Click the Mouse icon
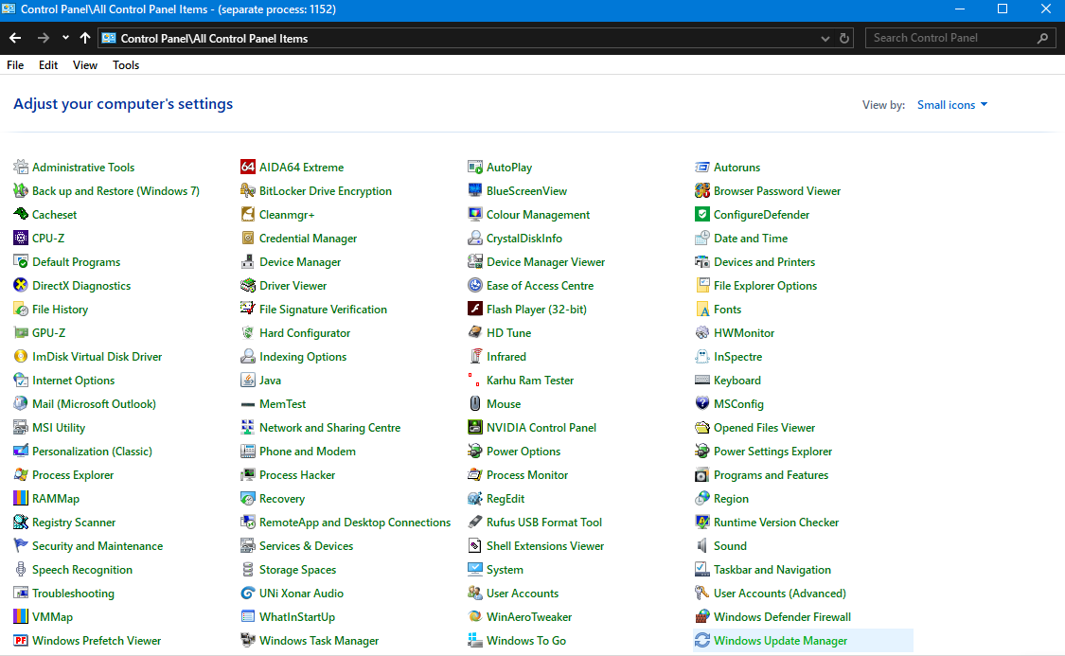Image resolution: width=1065 pixels, height=656 pixels. [x=475, y=403]
